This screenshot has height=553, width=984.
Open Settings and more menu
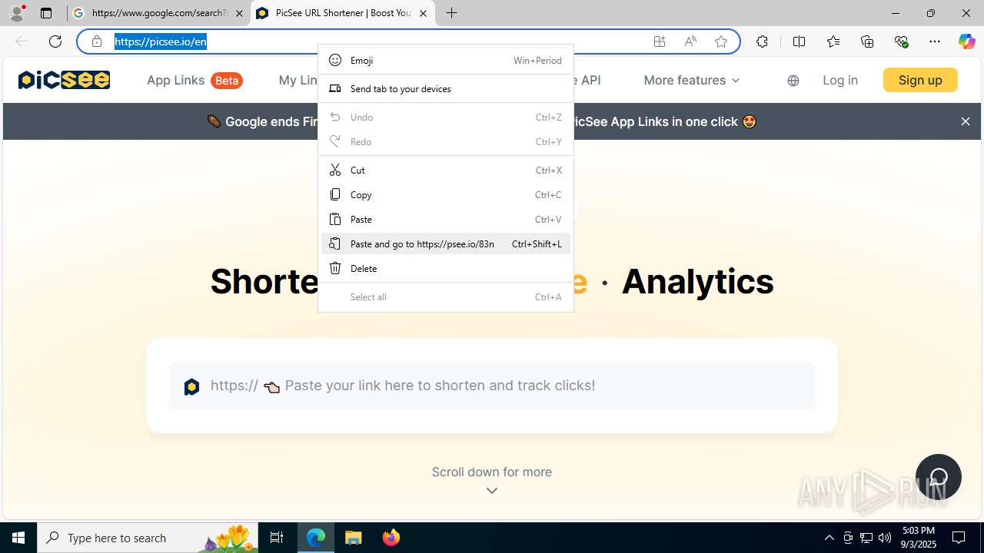pos(935,41)
